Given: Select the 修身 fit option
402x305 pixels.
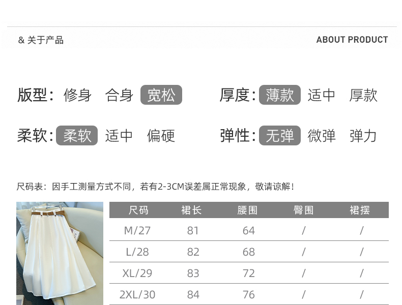Looking at the screenshot, I should [77, 95].
